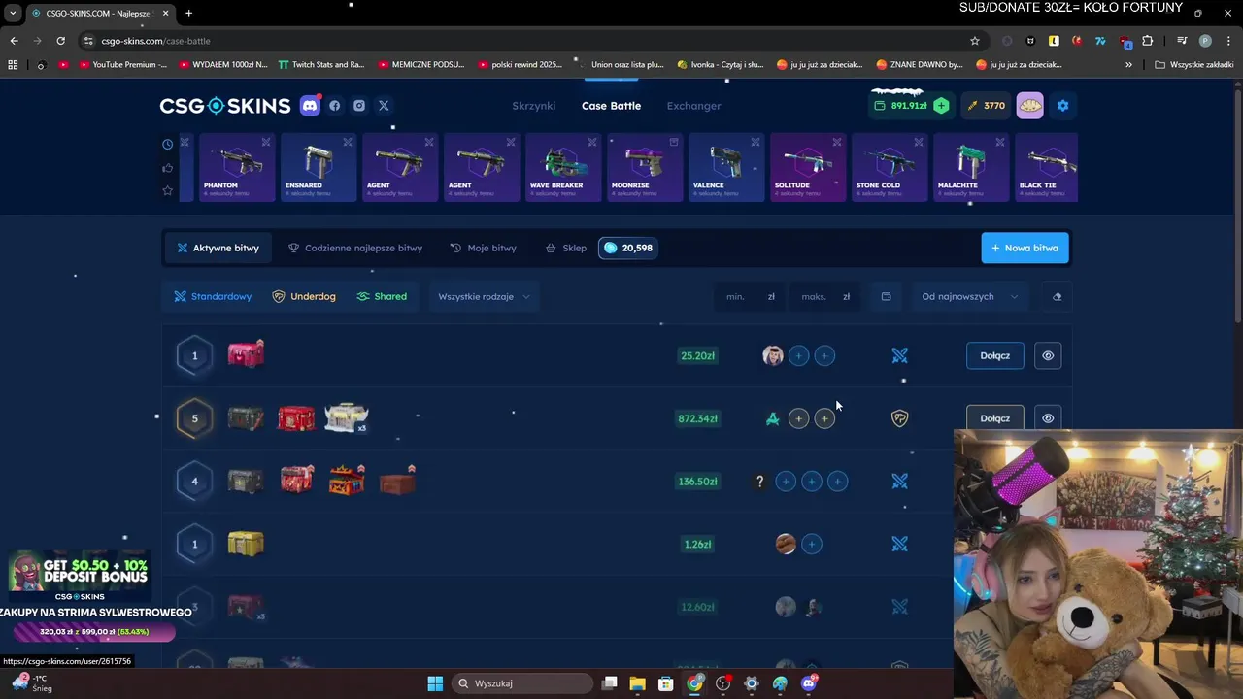Image resolution: width=1243 pixels, height=699 pixels.
Task: Click the maks. price input field
Action: [x=824, y=297]
